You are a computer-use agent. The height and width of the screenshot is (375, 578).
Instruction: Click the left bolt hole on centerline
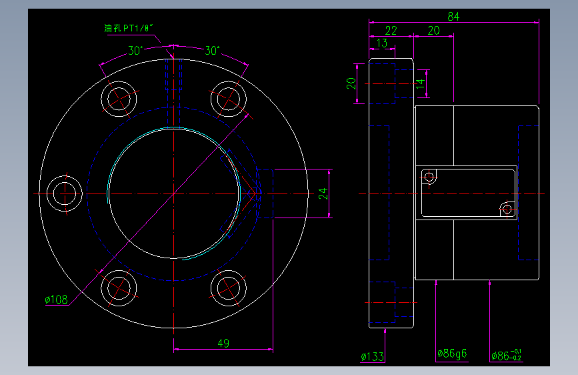tap(65, 194)
